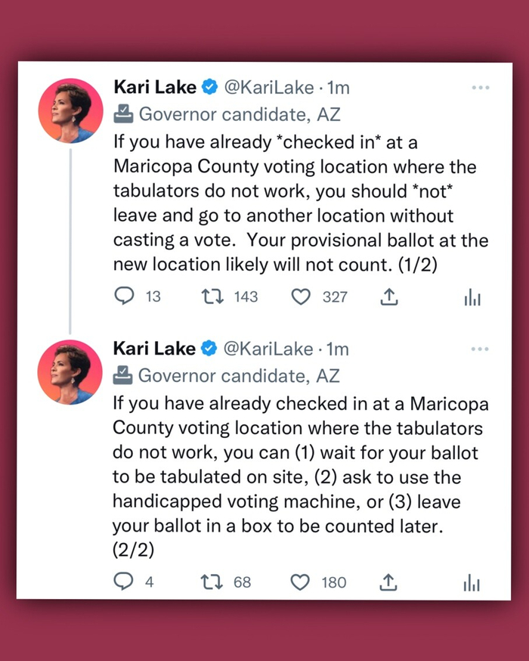The height and width of the screenshot is (661, 529).
Task: View analytics for the second tweet
Action: (x=472, y=583)
